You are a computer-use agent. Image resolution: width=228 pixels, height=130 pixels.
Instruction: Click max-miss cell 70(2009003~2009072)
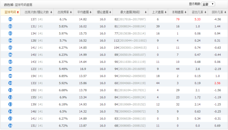(130, 112)
